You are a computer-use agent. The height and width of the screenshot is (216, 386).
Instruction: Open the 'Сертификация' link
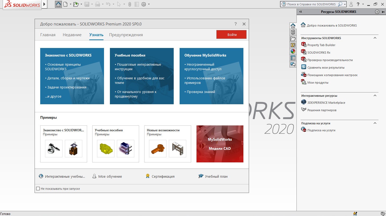(163, 176)
